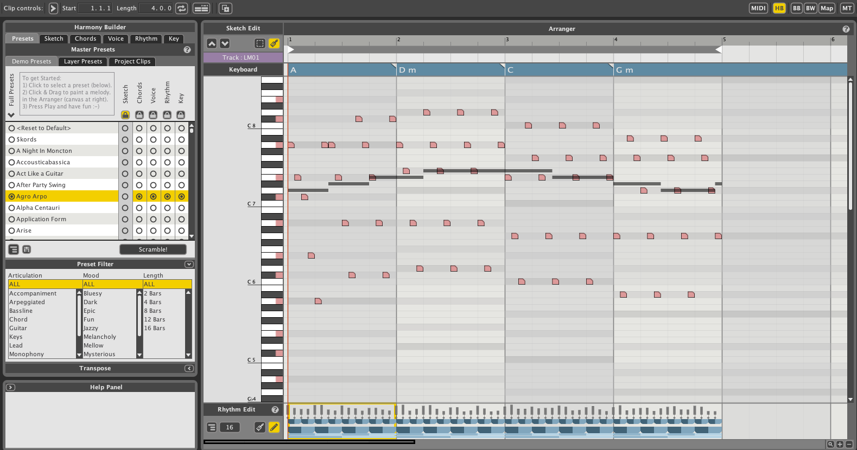This screenshot has width=857, height=450.
Task: Open Rhythm Edit help icon
Action: [x=275, y=409]
